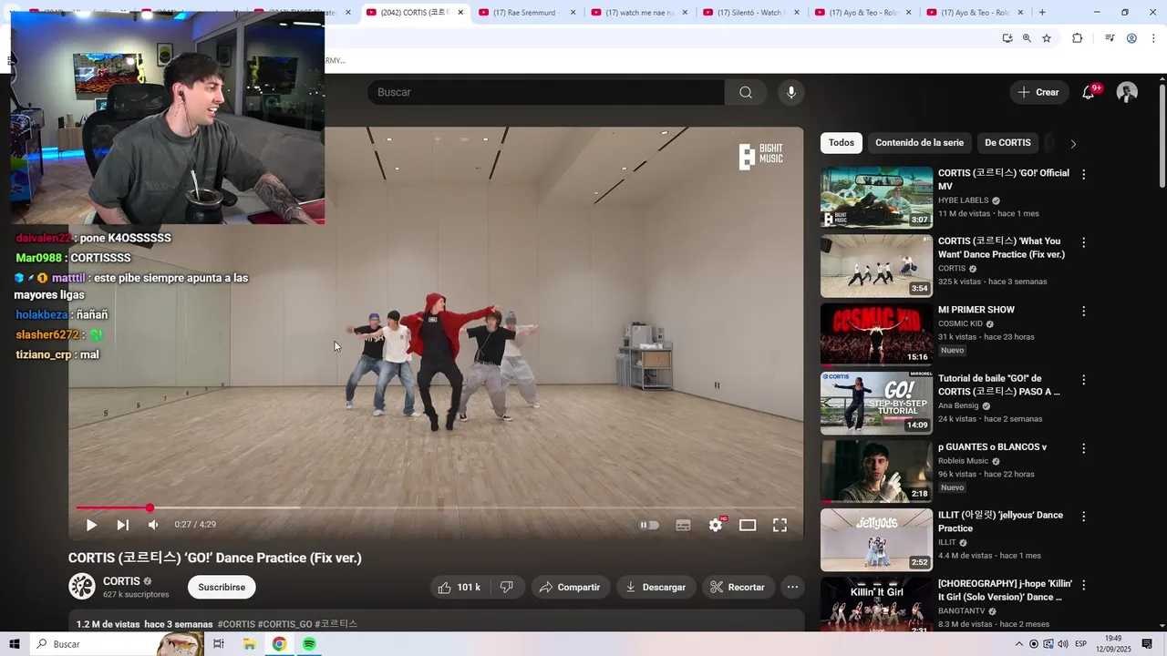Open options for j-hope 'Killin' It Girl' video
Image resolution: width=1167 pixels, height=656 pixels.
pos(1084,584)
